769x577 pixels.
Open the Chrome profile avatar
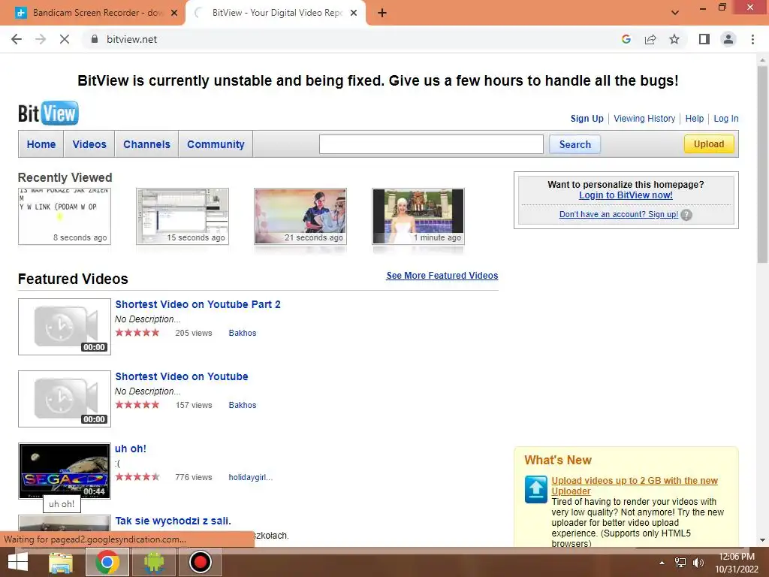click(728, 39)
